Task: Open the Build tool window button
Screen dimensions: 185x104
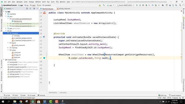Action: click(x=23, y=95)
